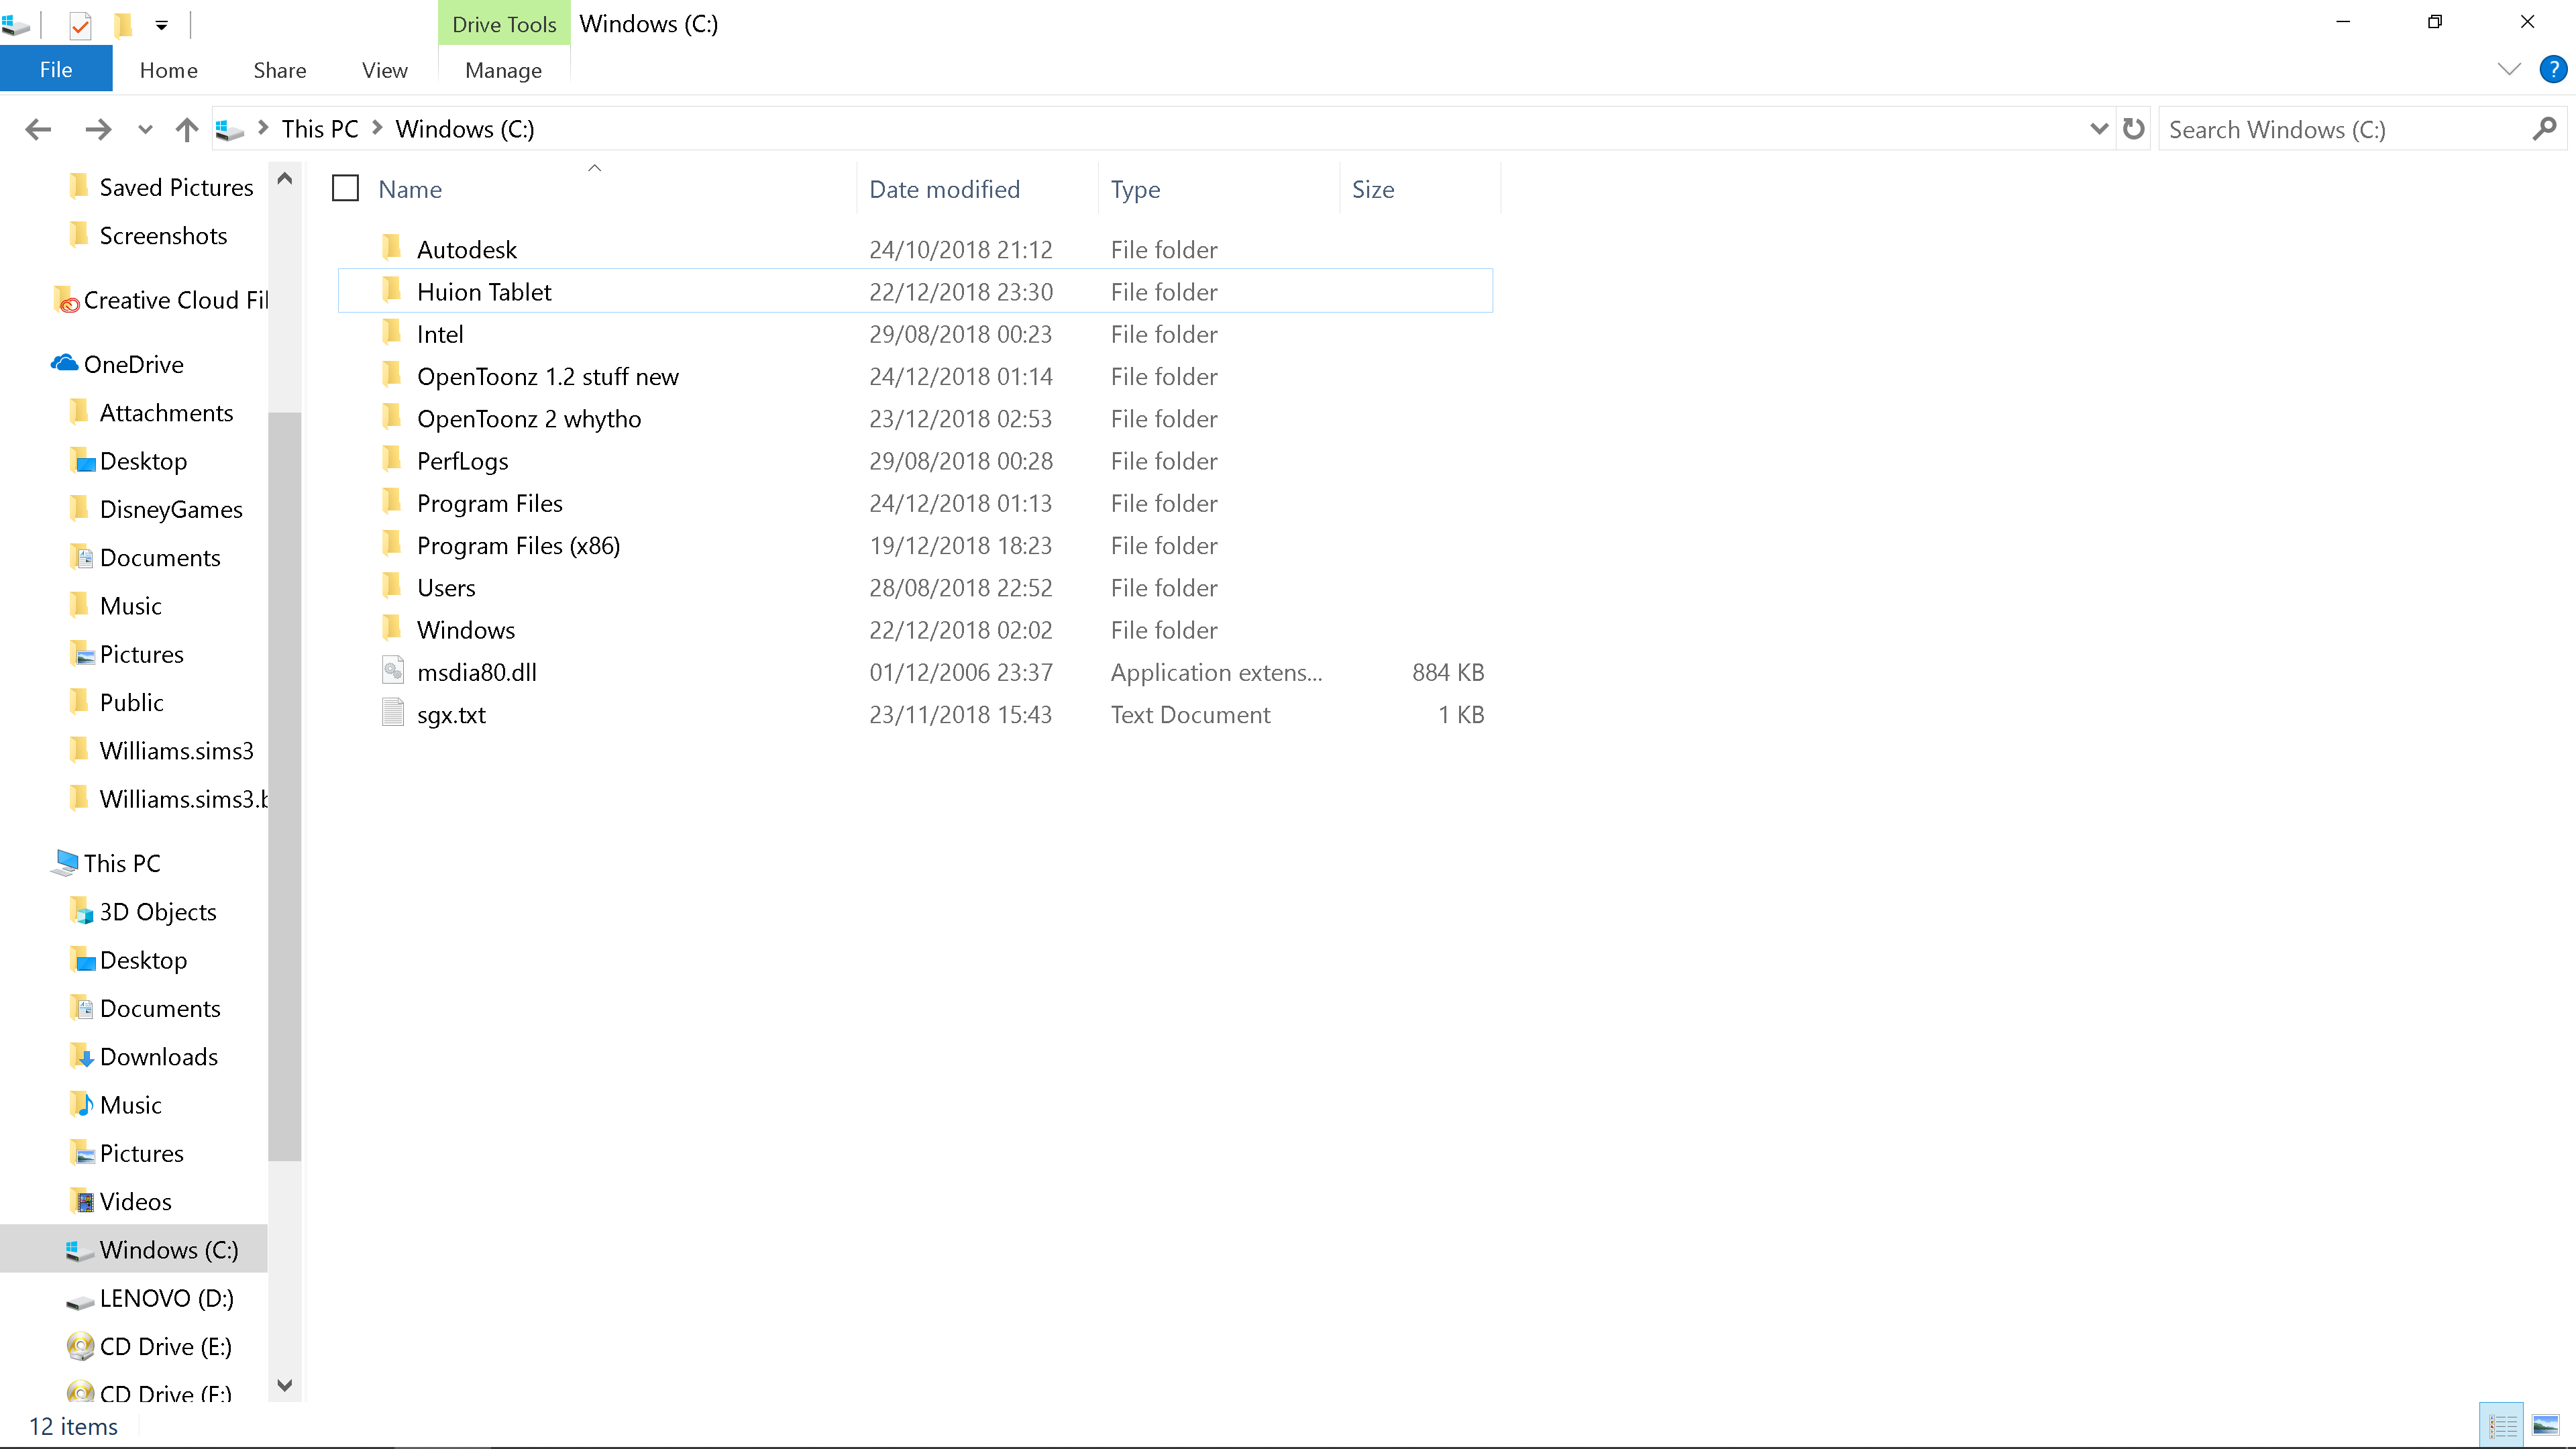The image size is (2576, 1449).
Task: Click the Back navigation arrow
Action: [x=38, y=129]
